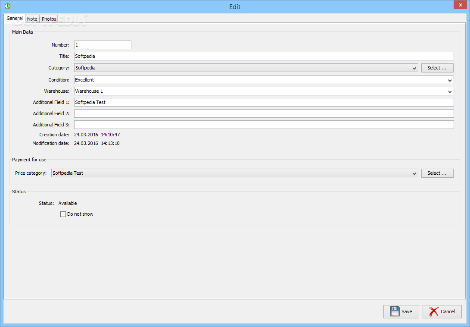Open the Note tab

[32, 19]
